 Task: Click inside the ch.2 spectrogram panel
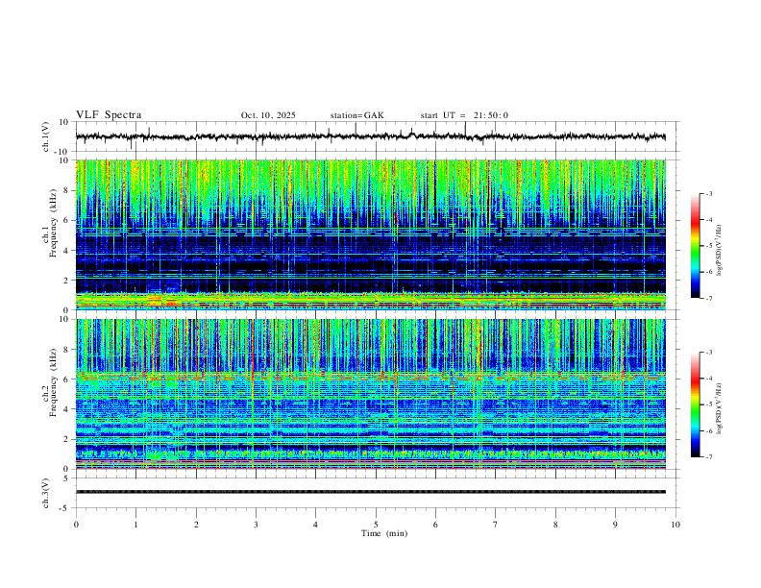click(x=371, y=394)
